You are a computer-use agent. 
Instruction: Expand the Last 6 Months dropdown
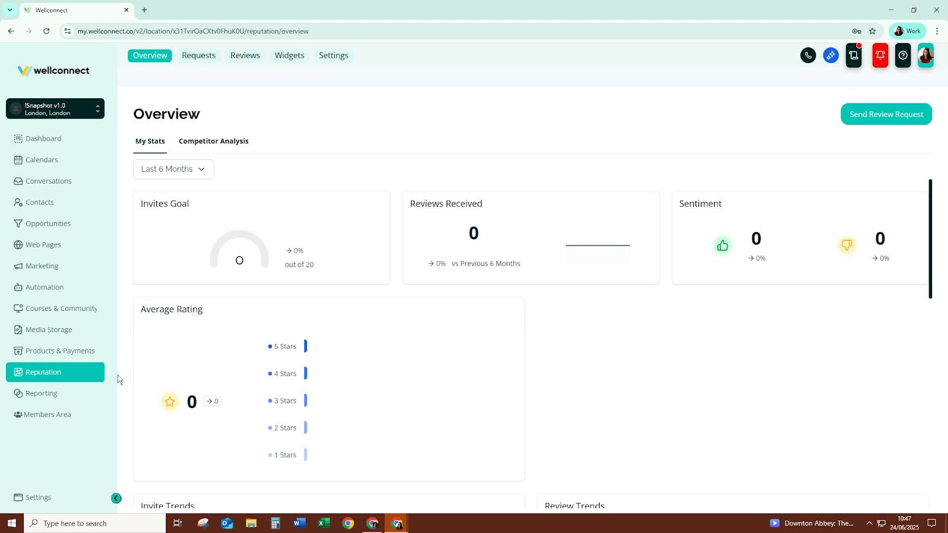click(x=173, y=169)
